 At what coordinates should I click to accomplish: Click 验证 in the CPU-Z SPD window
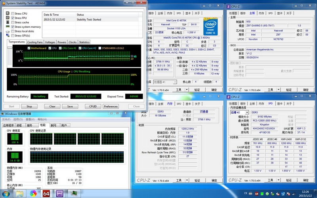[289, 180]
